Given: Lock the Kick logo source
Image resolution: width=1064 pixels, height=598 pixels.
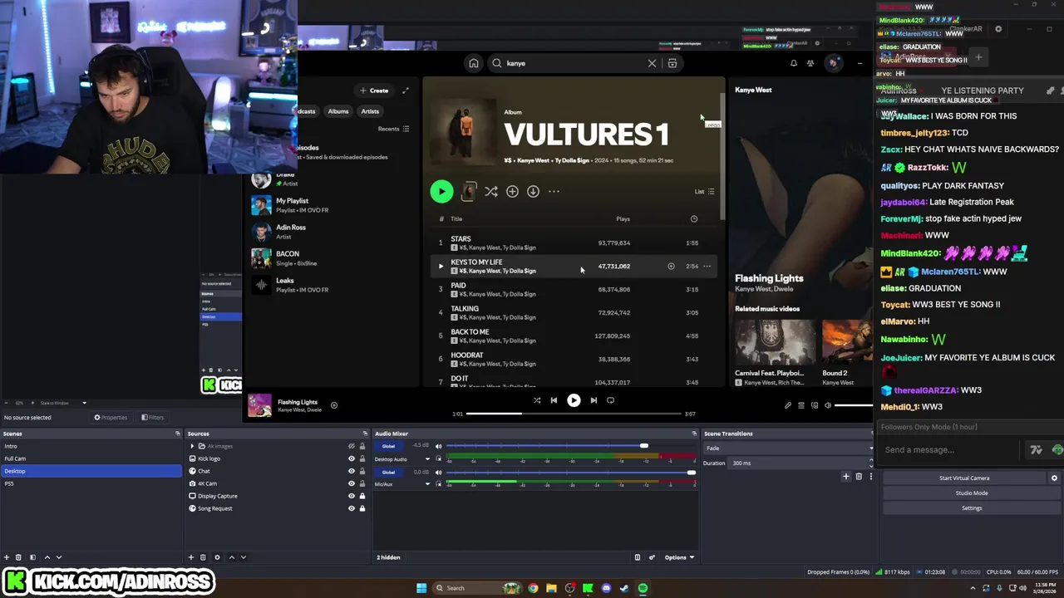Looking at the screenshot, I should pos(362,458).
